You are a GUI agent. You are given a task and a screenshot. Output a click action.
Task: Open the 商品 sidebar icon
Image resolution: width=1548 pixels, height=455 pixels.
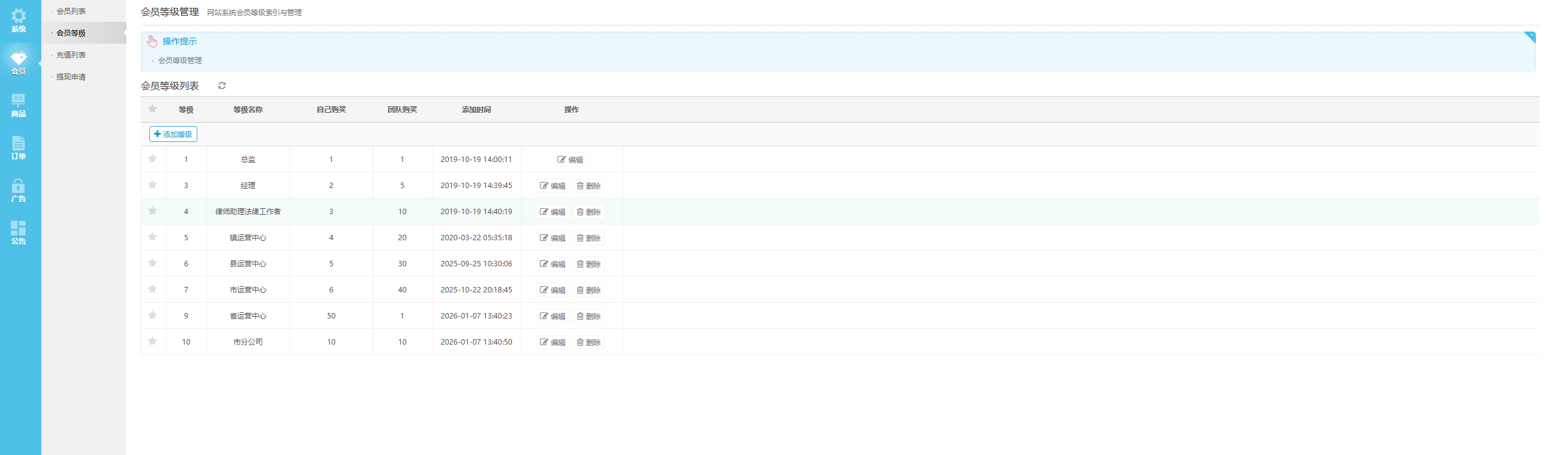[19, 101]
